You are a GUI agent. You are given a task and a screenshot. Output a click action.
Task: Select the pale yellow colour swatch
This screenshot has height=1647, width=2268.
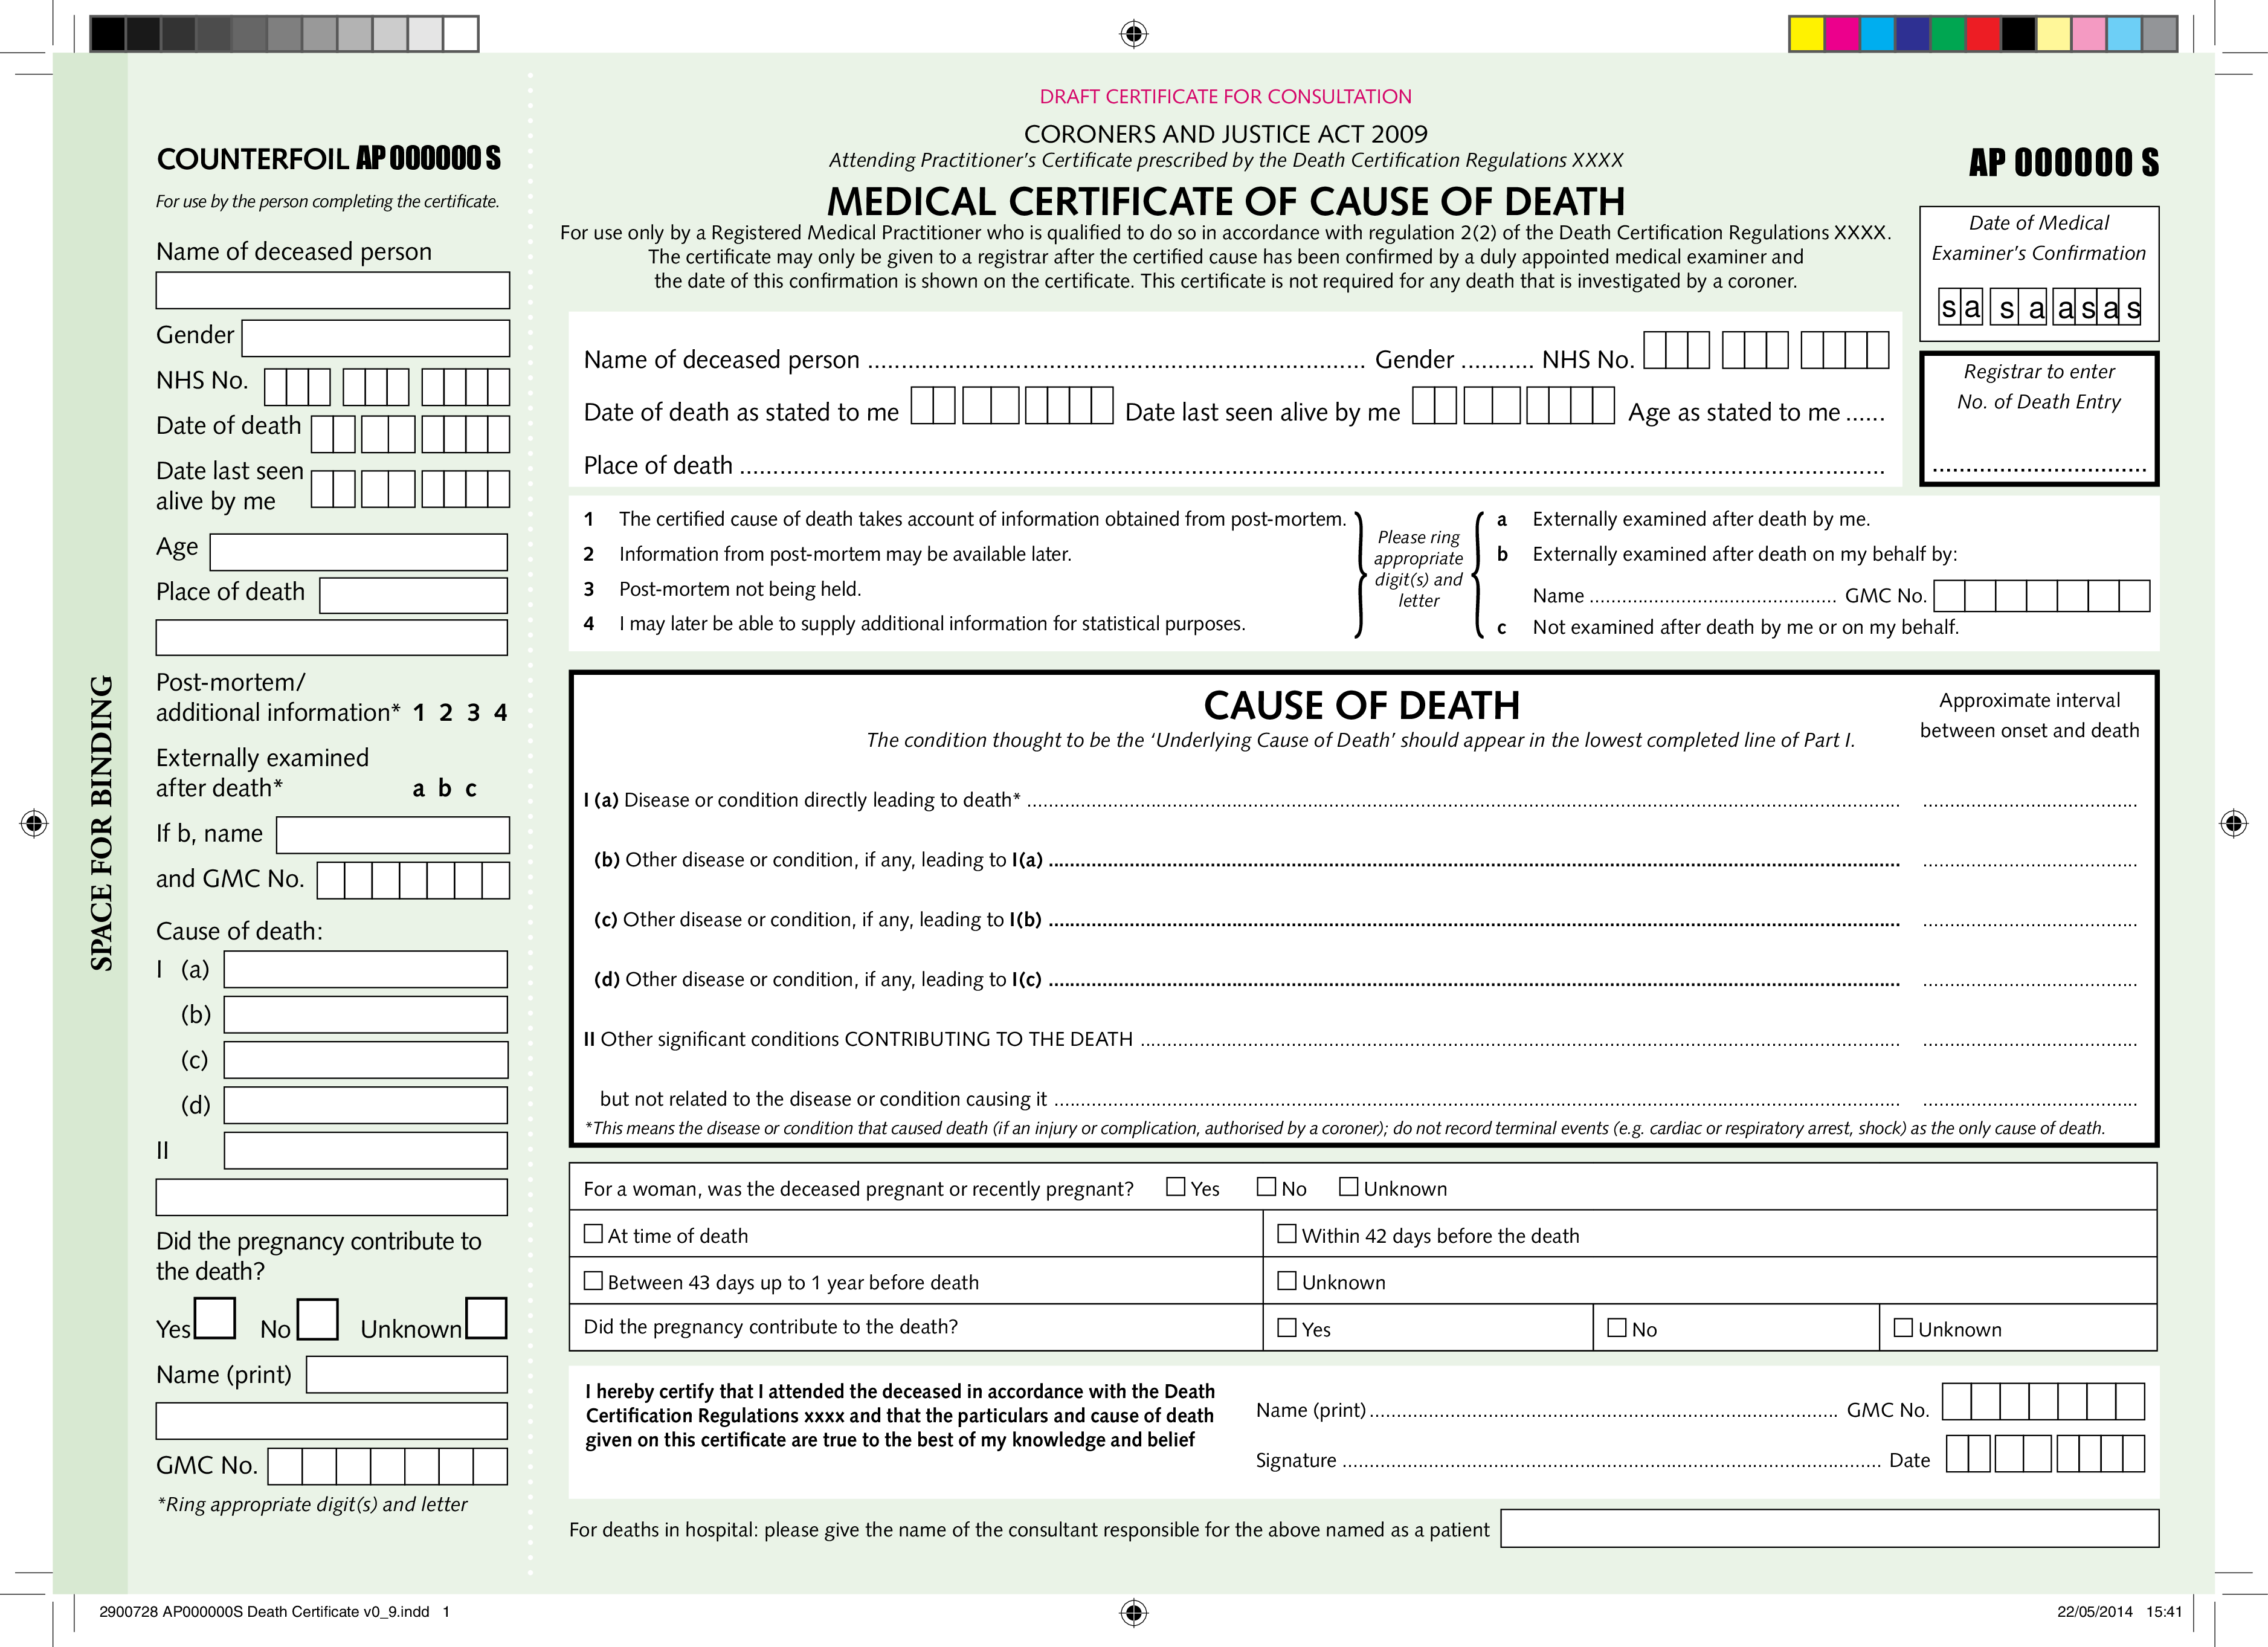[2054, 34]
